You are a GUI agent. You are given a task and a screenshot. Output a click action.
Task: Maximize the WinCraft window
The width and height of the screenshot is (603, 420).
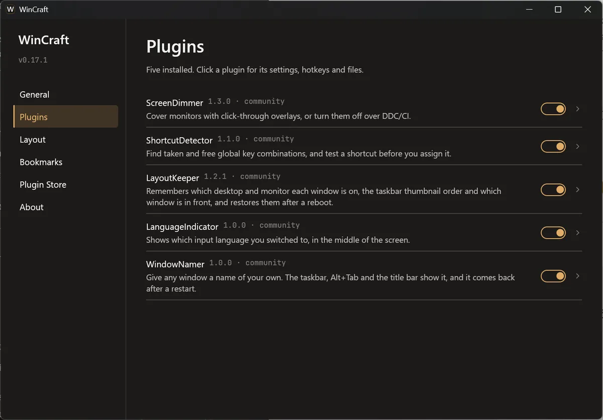pyautogui.click(x=558, y=10)
